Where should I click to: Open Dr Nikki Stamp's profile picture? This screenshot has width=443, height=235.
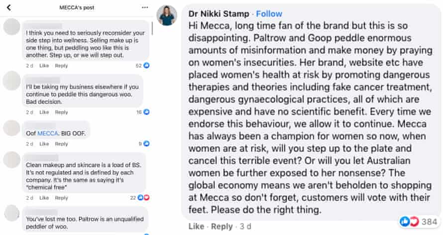click(x=167, y=17)
